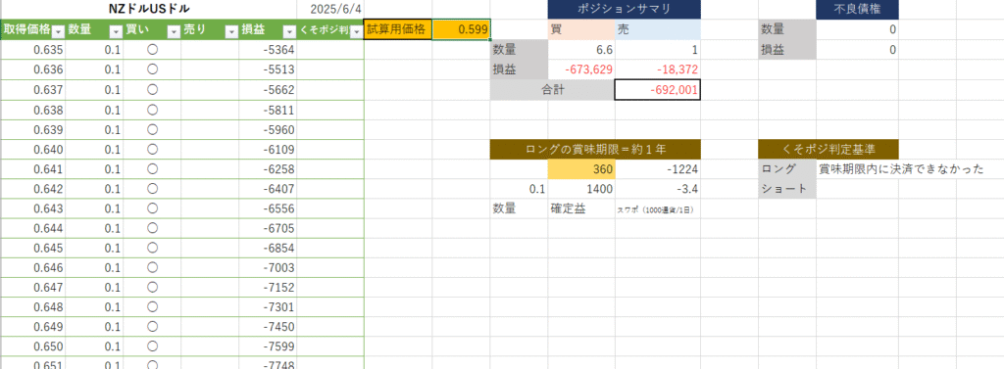
Task: Click the 賞味期限内に決済できなかった text cell
Action: [x=901, y=169]
